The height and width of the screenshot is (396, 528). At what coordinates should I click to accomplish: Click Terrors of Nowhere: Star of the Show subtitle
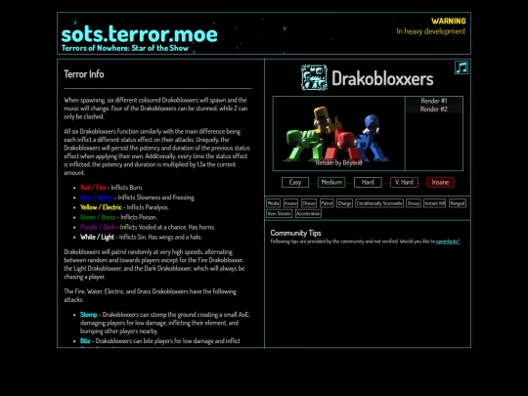(x=125, y=48)
